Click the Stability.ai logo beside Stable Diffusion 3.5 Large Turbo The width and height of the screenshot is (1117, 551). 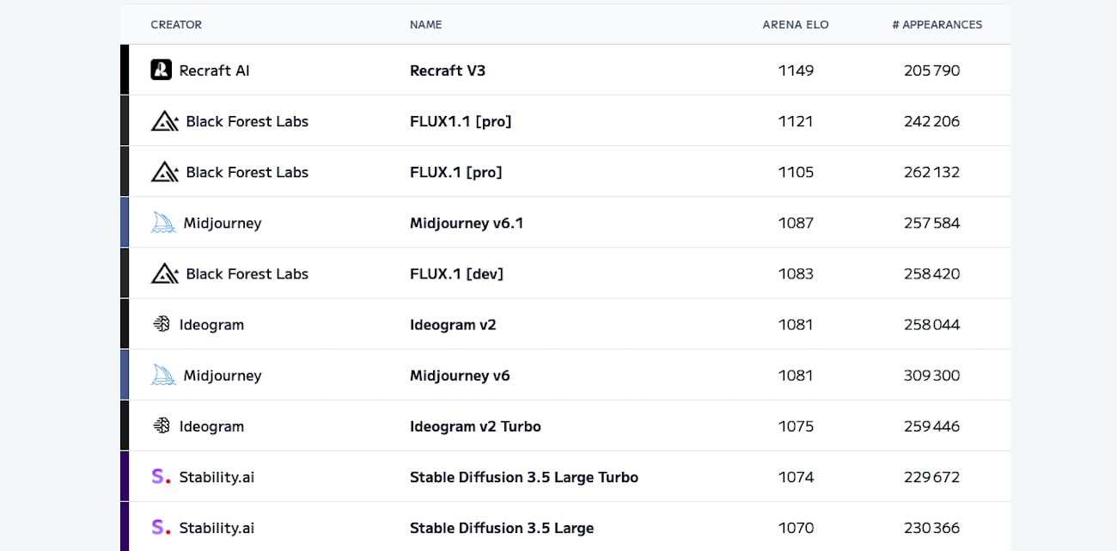click(x=161, y=477)
